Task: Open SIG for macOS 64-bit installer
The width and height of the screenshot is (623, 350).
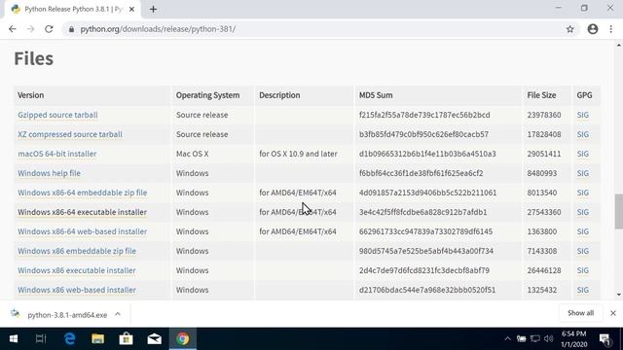Action: coord(582,154)
